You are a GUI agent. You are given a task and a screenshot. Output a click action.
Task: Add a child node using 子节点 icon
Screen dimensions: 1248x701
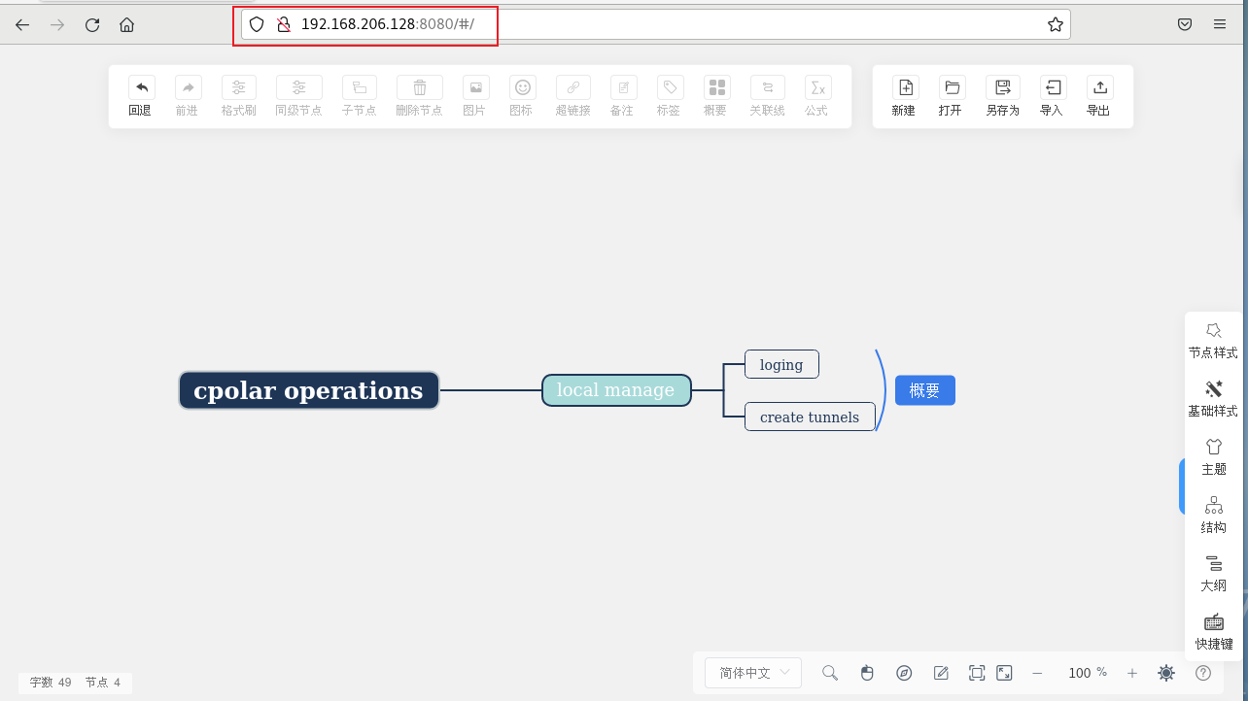(359, 94)
